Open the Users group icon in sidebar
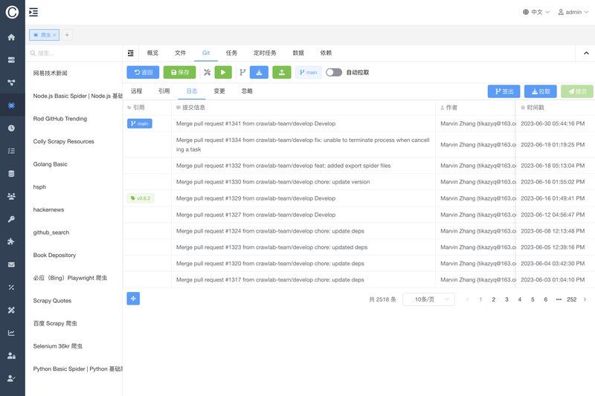This screenshot has width=595, height=396. [11, 196]
